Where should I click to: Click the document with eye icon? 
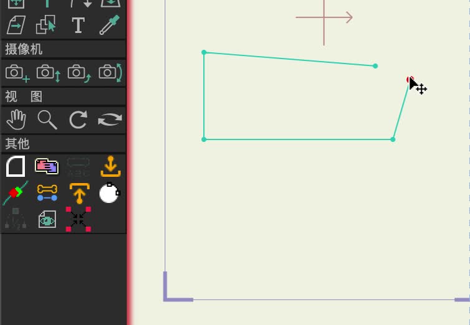tap(47, 219)
